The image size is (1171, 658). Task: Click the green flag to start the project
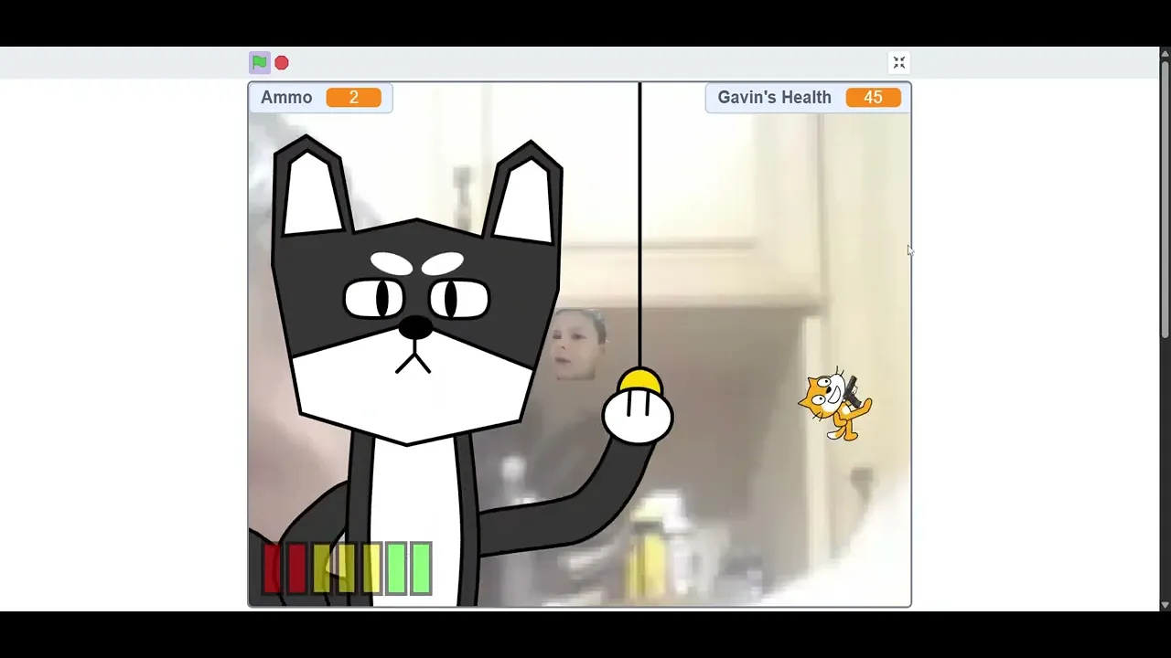260,62
